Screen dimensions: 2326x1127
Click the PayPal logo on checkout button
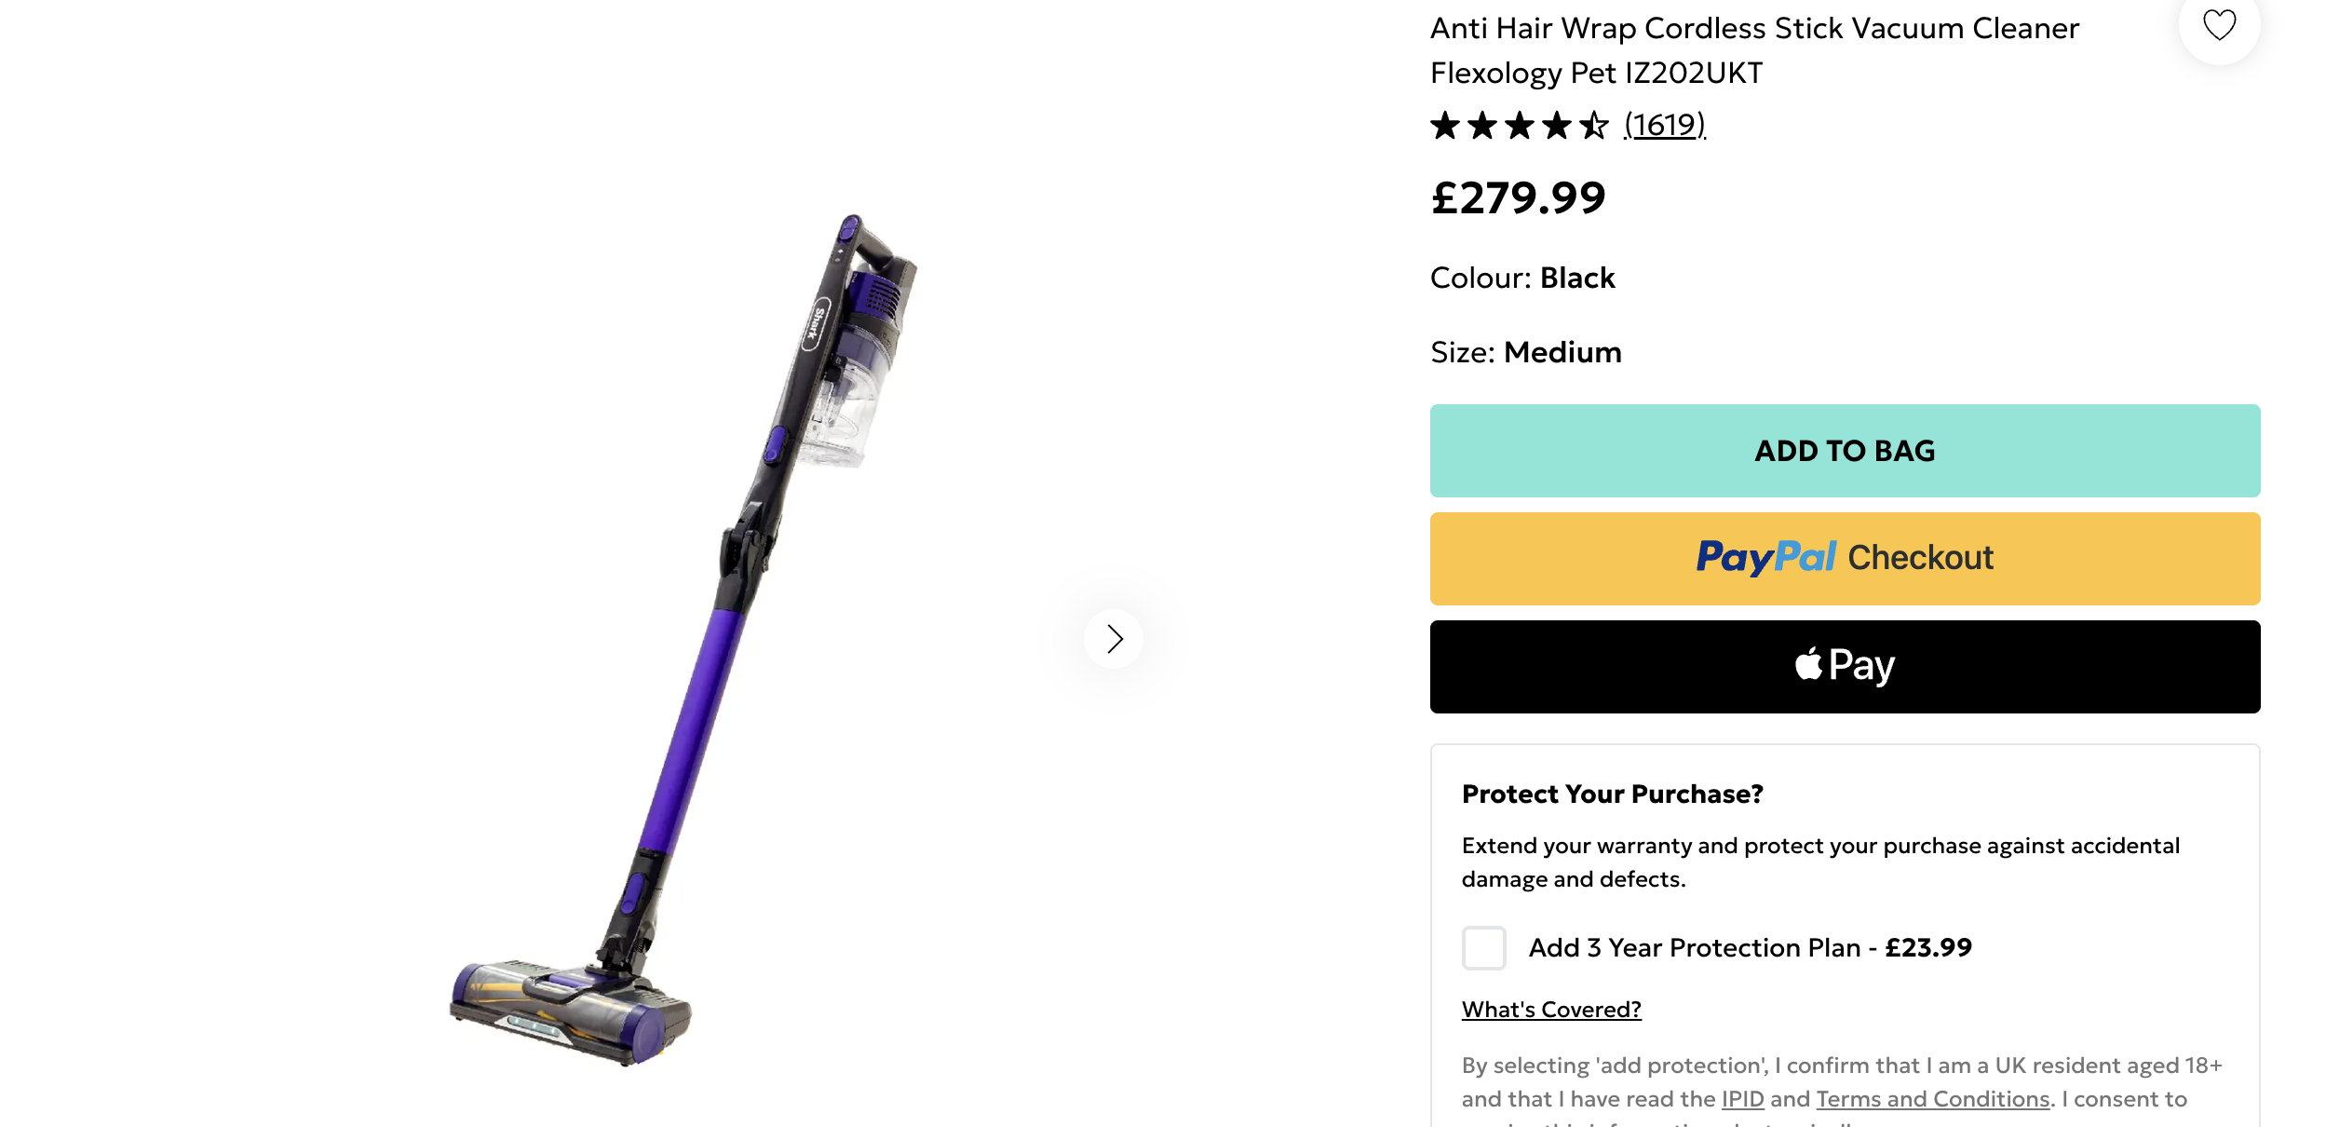coord(1765,558)
